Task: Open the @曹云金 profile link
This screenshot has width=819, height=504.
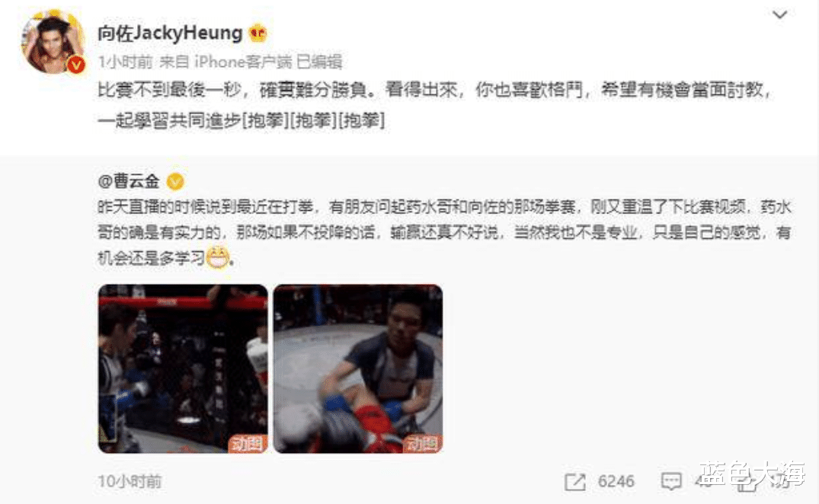Action: 129,181
